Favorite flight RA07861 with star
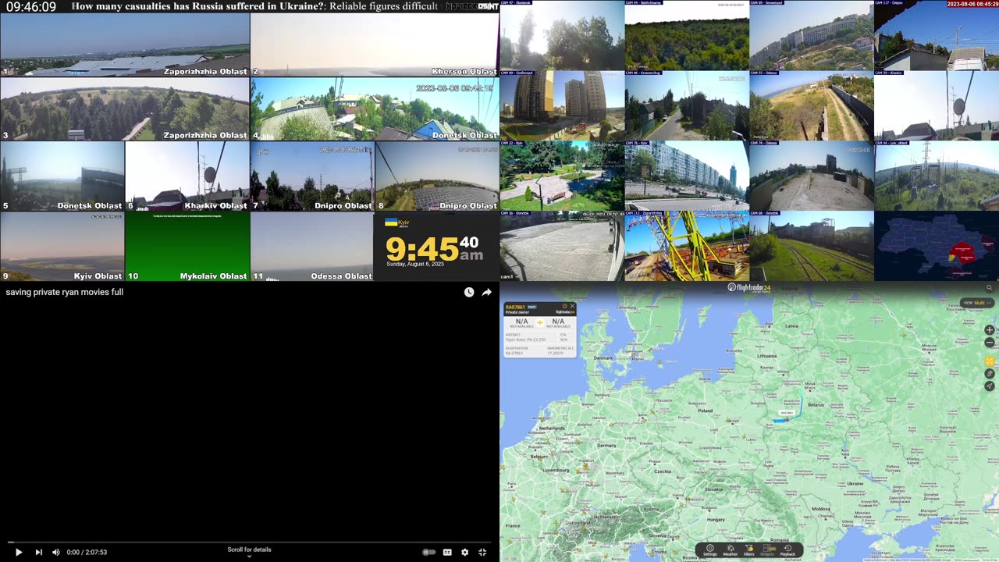This screenshot has height=562, width=999. coord(565,306)
